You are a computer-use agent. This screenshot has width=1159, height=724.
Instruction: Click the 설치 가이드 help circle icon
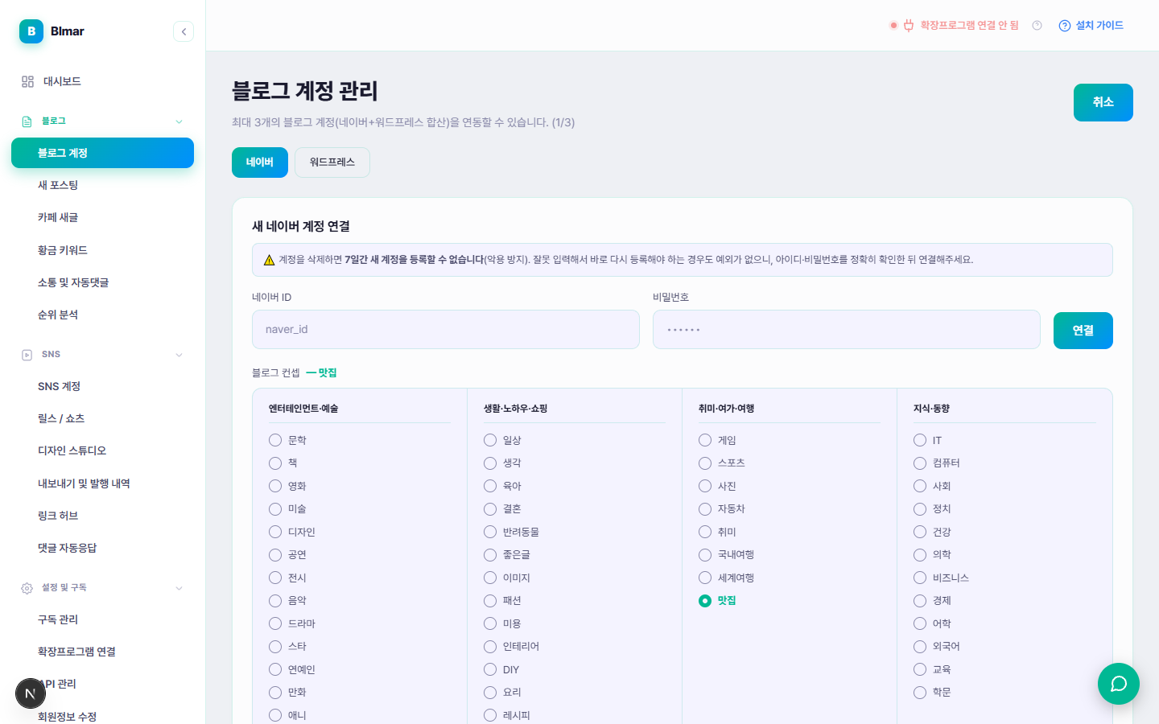pos(1065,26)
